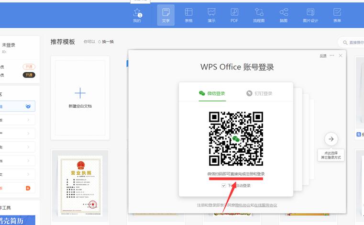Click the search magnifier icon
The image size is (364, 225).
345,43
